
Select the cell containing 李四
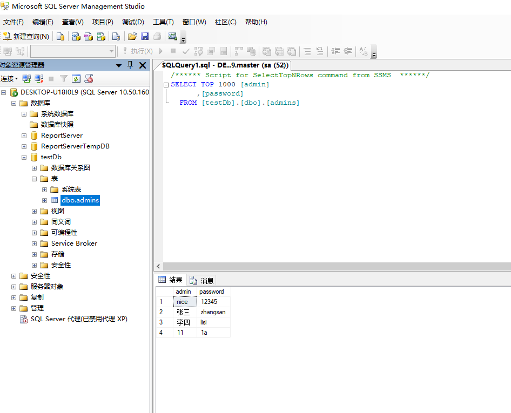(x=185, y=322)
